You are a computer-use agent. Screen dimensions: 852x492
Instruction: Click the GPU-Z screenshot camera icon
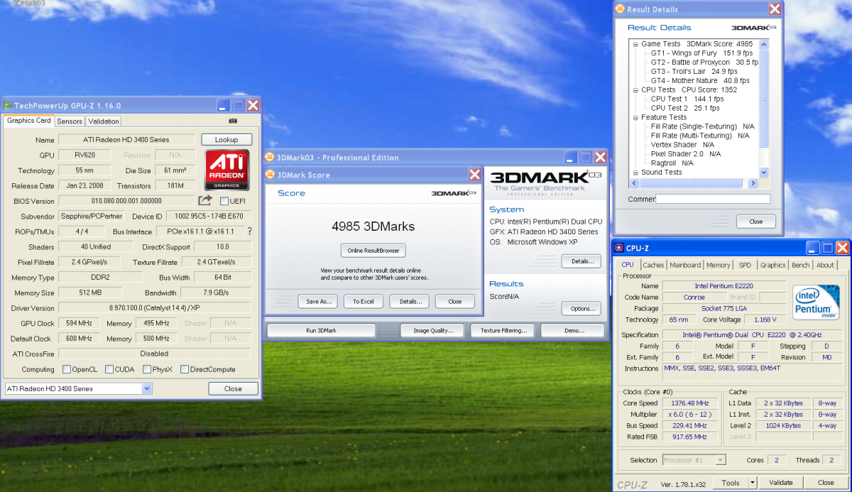(233, 121)
